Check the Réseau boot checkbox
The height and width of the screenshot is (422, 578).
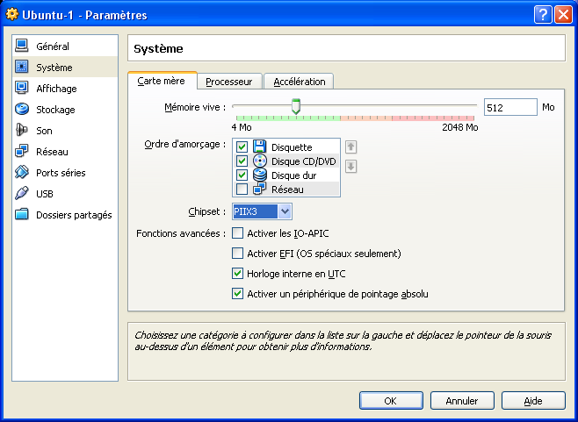pos(242,189)
